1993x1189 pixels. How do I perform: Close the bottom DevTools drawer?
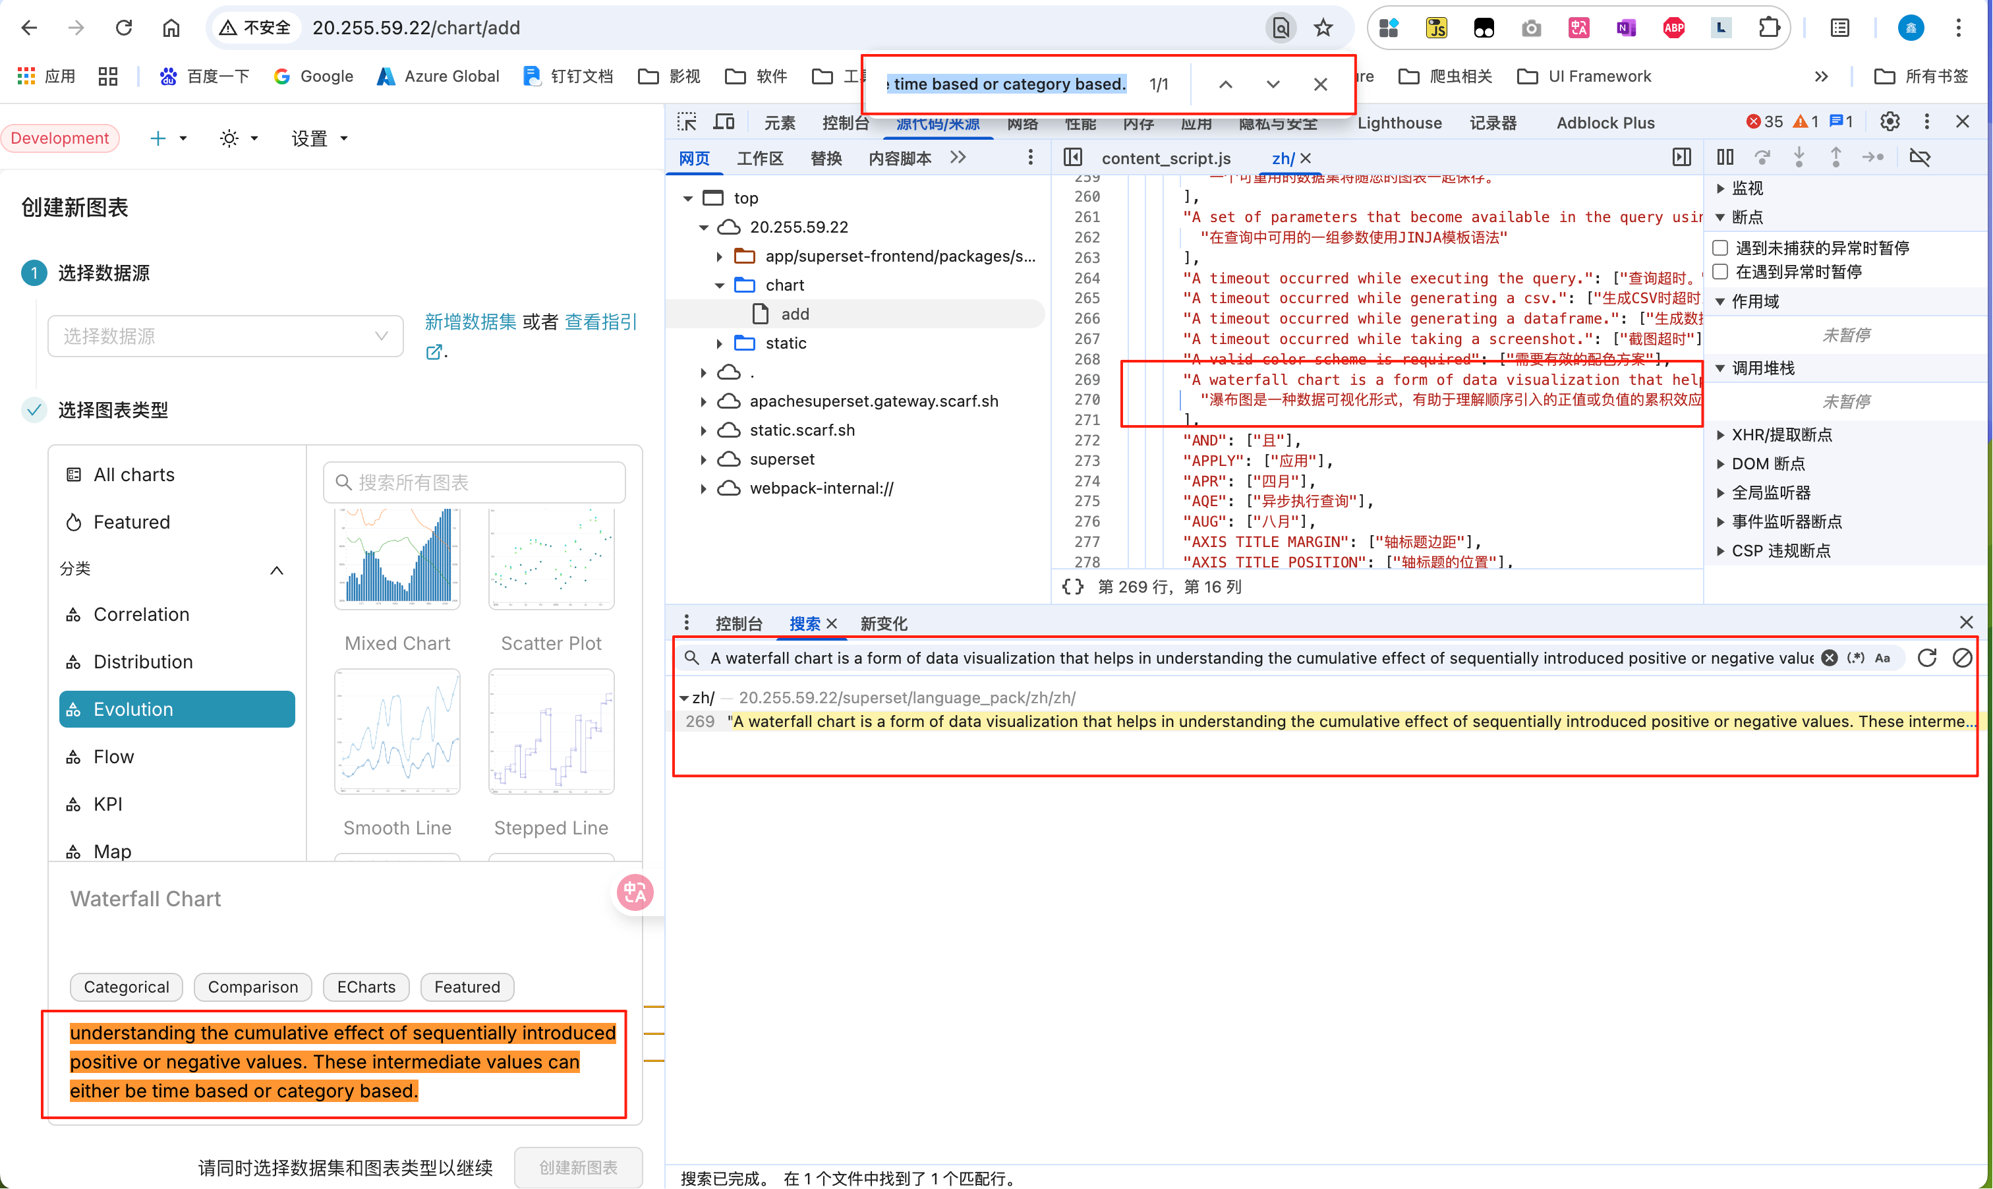1967,623
